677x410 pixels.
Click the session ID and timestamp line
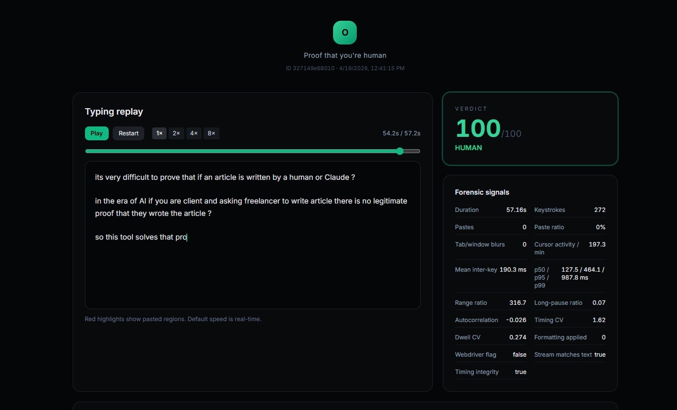click(345, 68)
